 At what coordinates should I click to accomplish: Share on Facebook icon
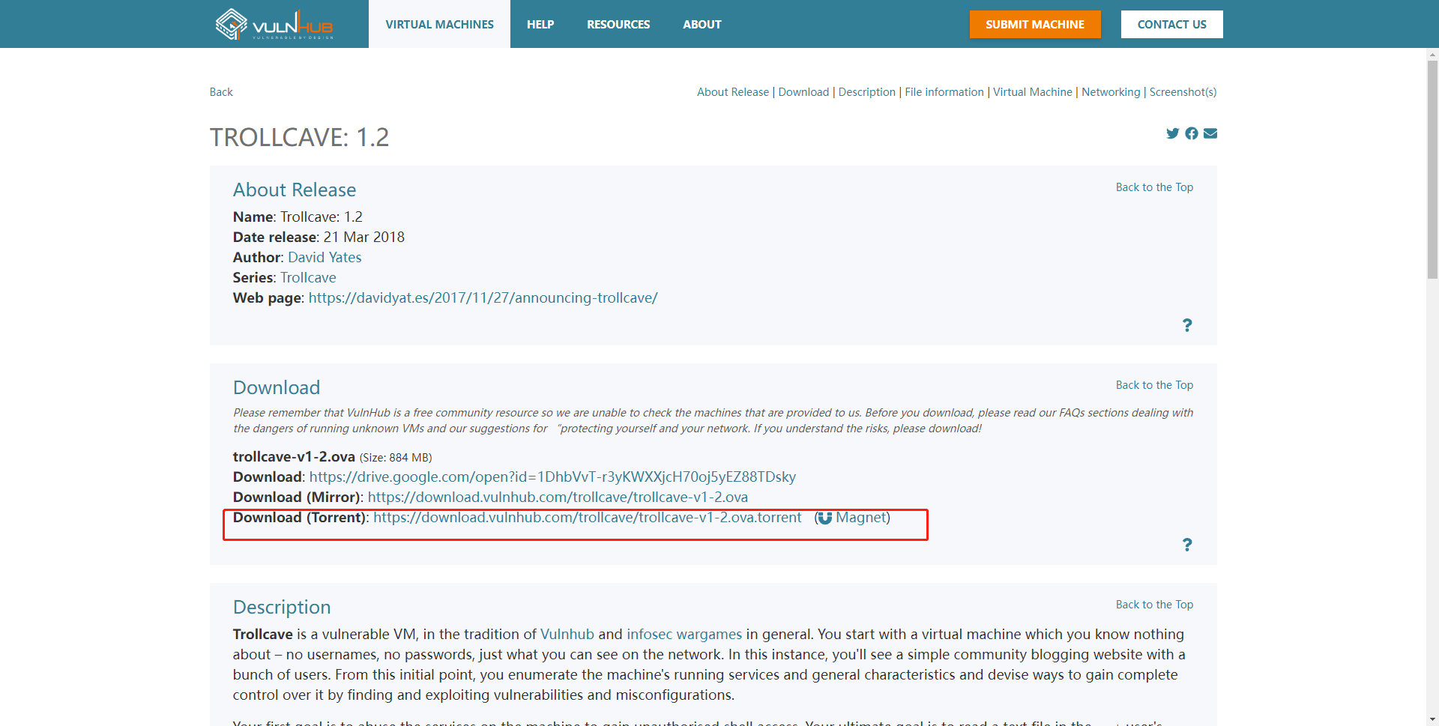[1192, 133]
